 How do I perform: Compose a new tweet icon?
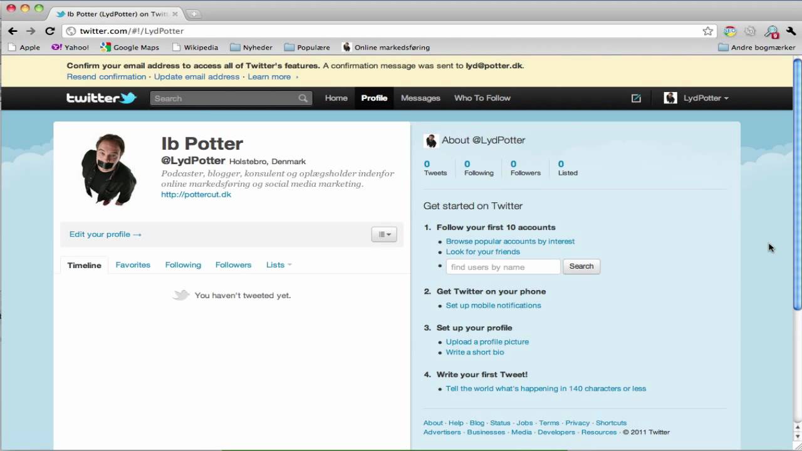[636, 98]
